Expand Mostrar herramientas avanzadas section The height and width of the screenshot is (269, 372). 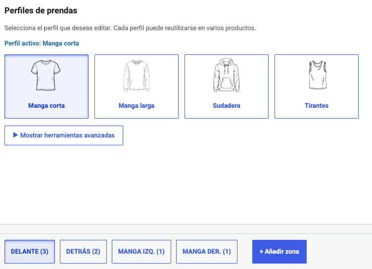click(64, 135)
